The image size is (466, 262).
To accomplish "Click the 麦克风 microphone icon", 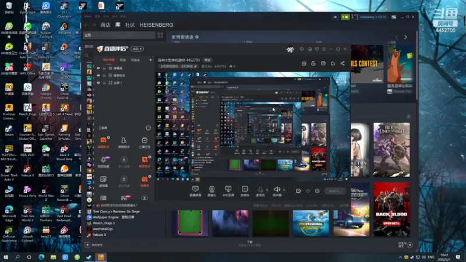I will point(260,190).
